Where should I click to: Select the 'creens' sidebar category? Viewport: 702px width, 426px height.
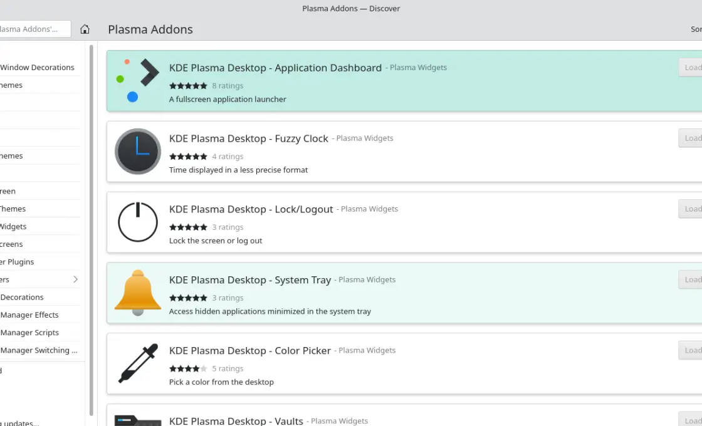pyautogui.click(x=40, y=244)
